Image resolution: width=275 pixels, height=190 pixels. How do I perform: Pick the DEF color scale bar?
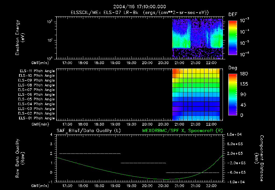coord(233,38)
